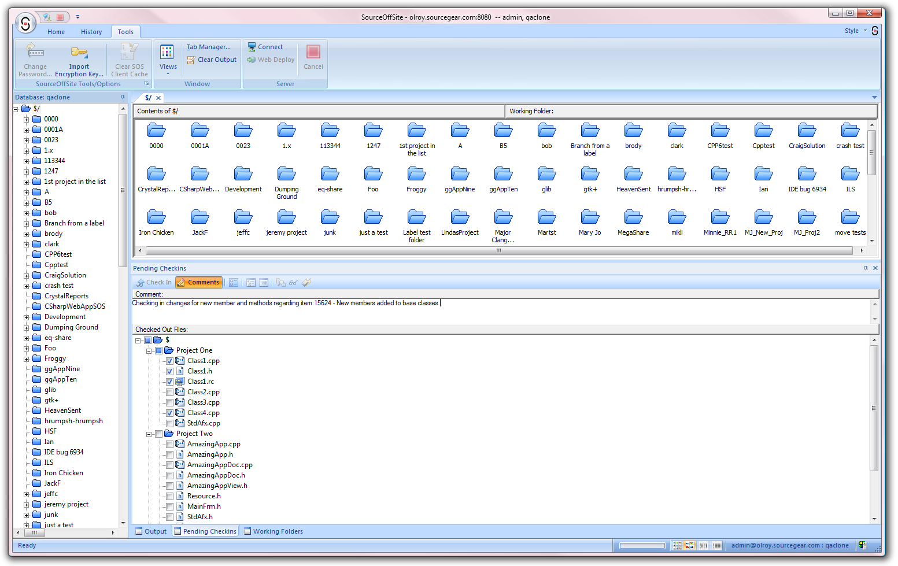The image size is (898, 566).
Task: Enable the Project Two checkbox
Action: (x=159, y=433)
